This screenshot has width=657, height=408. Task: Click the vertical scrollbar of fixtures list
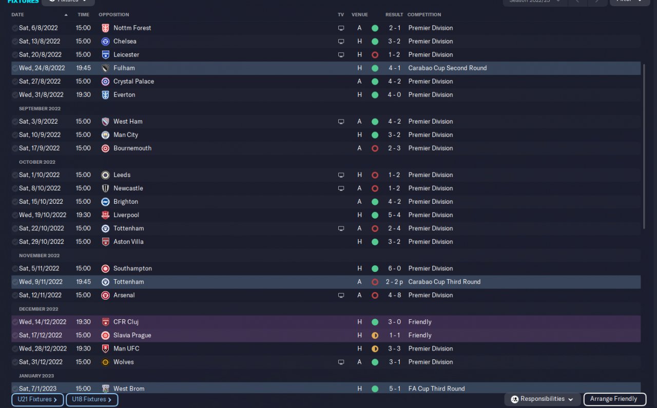pos(644,149)
